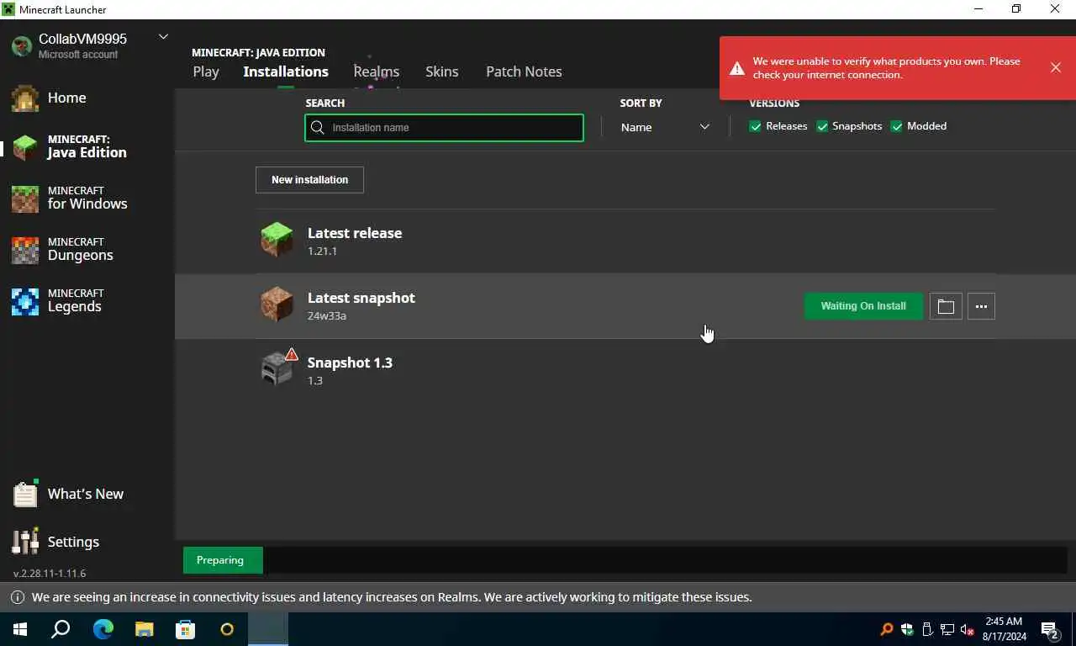
Task: Open Windows taskbar search
Action: 61,629
